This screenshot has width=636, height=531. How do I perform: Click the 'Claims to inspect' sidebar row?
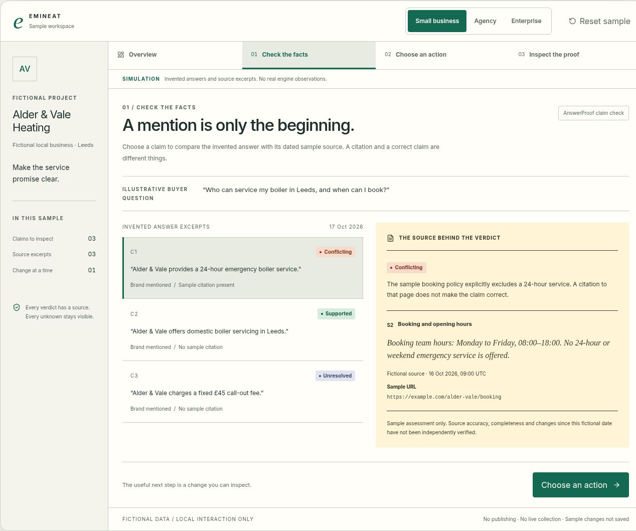(54, 239)
